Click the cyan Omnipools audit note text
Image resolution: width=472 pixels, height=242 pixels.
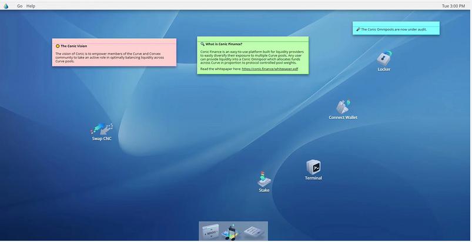pyautogui.click(x=394, y=29)
